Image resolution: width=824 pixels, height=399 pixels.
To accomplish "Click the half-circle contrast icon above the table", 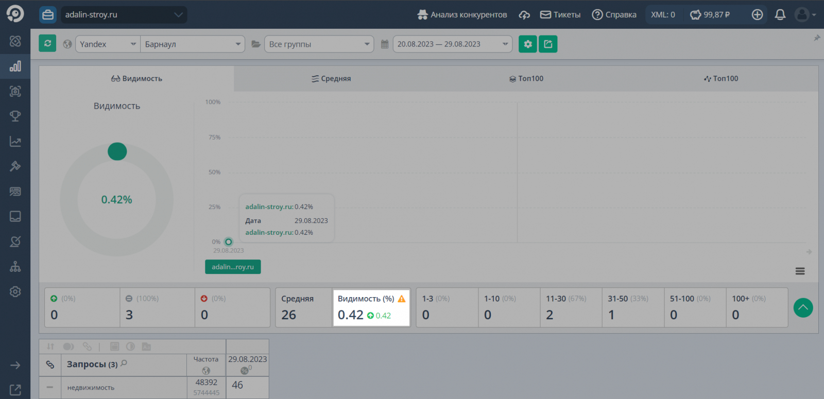I will pyautogui.click(x=130, y=346).
